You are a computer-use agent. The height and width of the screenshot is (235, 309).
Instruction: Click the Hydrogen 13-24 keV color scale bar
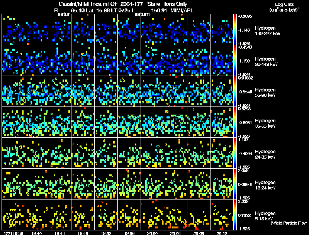coord(235,184)
